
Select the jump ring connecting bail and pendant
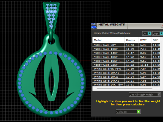click(x=51, y=35)
